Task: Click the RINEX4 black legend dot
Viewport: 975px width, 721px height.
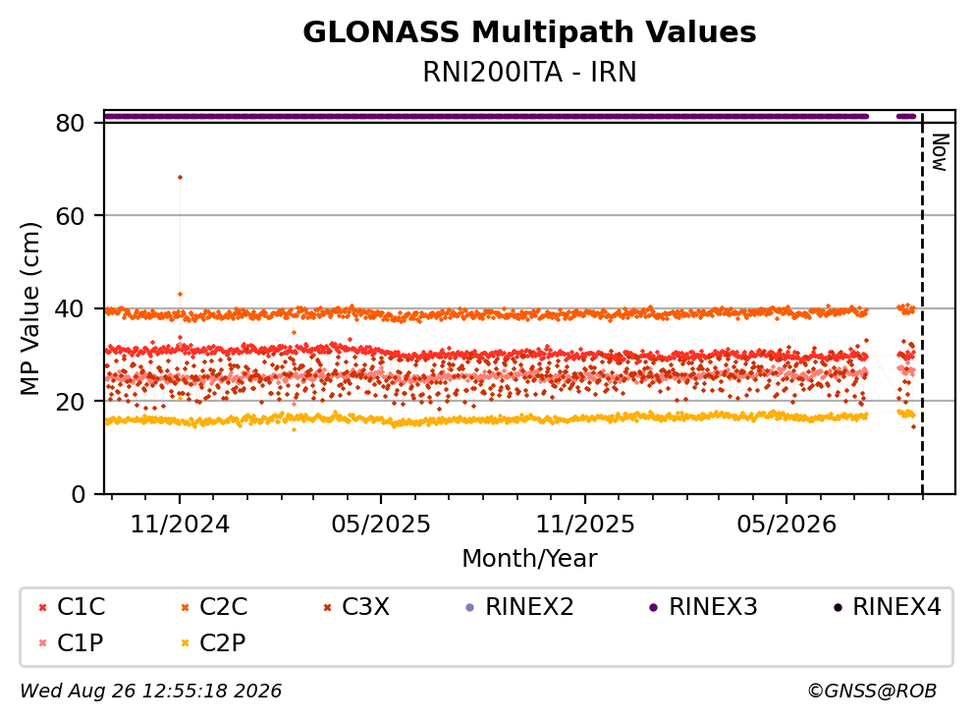Action: click(x=838, y=607)
